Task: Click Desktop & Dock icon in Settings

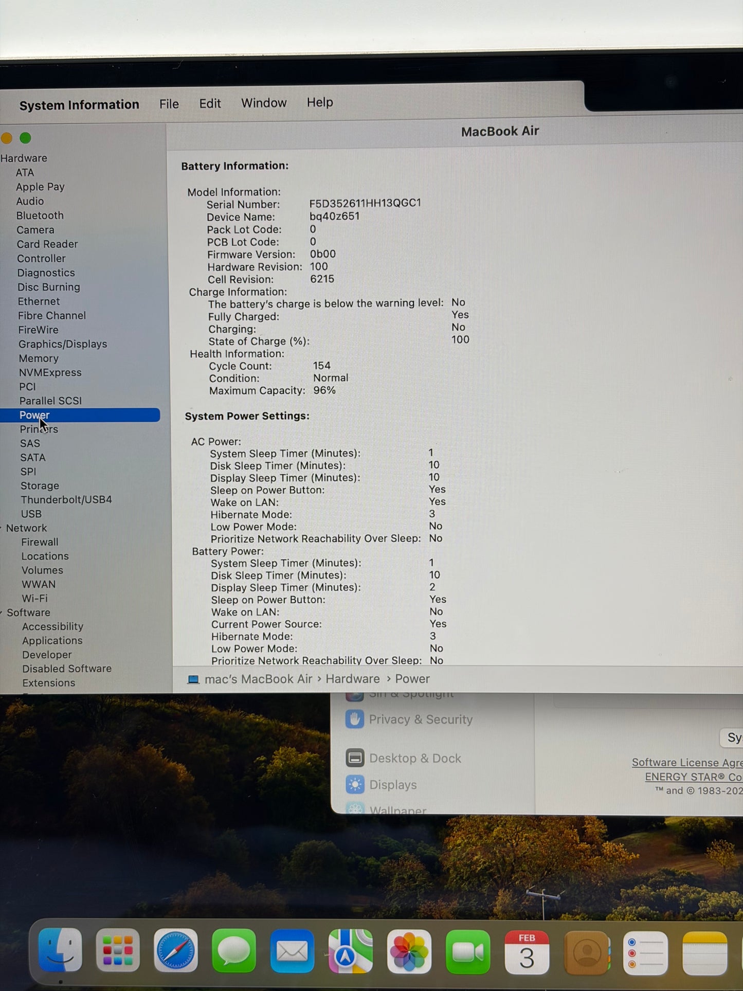Action: pyautogui.click(x=355, y=758)
